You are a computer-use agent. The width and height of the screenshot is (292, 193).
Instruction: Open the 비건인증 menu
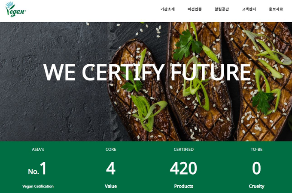point(195,9)
